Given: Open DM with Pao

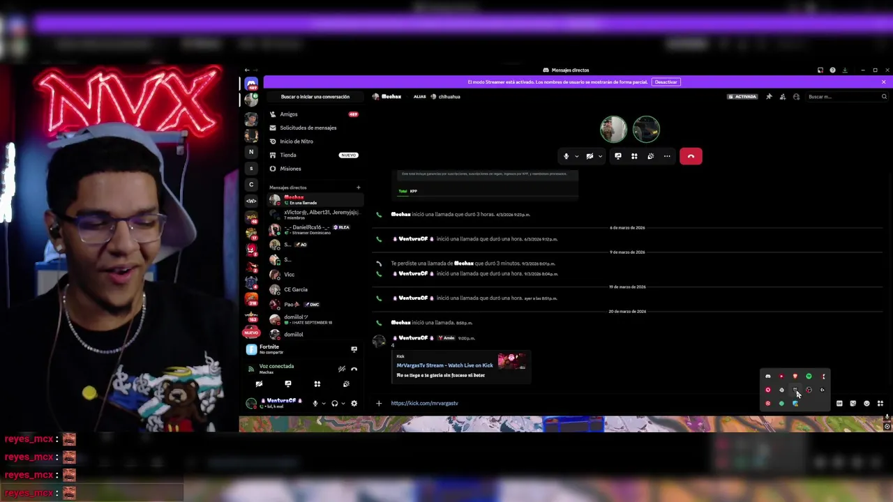Looking at the screenshot, I should tap(314, 305).
